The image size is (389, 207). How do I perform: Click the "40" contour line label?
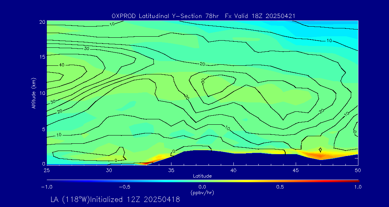pyautogui.click(x=62, y=65)
